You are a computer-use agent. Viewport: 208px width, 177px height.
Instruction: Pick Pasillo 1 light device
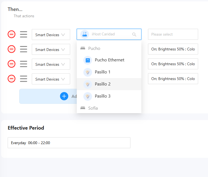102,72
